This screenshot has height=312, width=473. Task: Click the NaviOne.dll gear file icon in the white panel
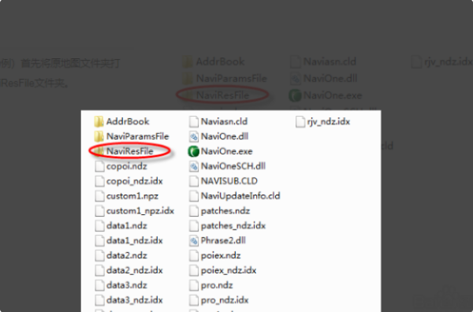tap(194, 136)
